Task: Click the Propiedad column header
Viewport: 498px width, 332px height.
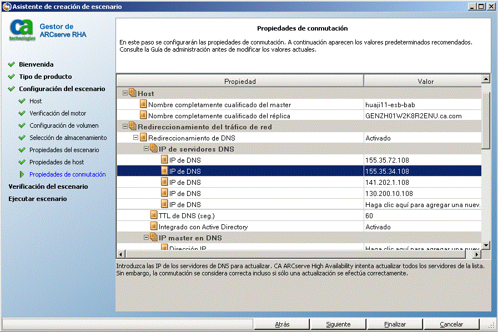Action: [x=240, y=82]
